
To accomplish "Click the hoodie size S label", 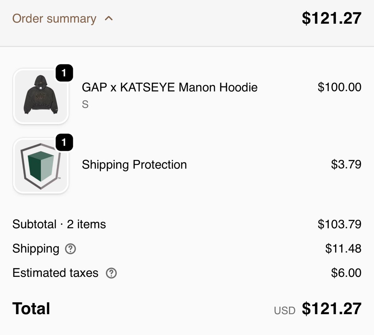I will (x=85, y=105).
